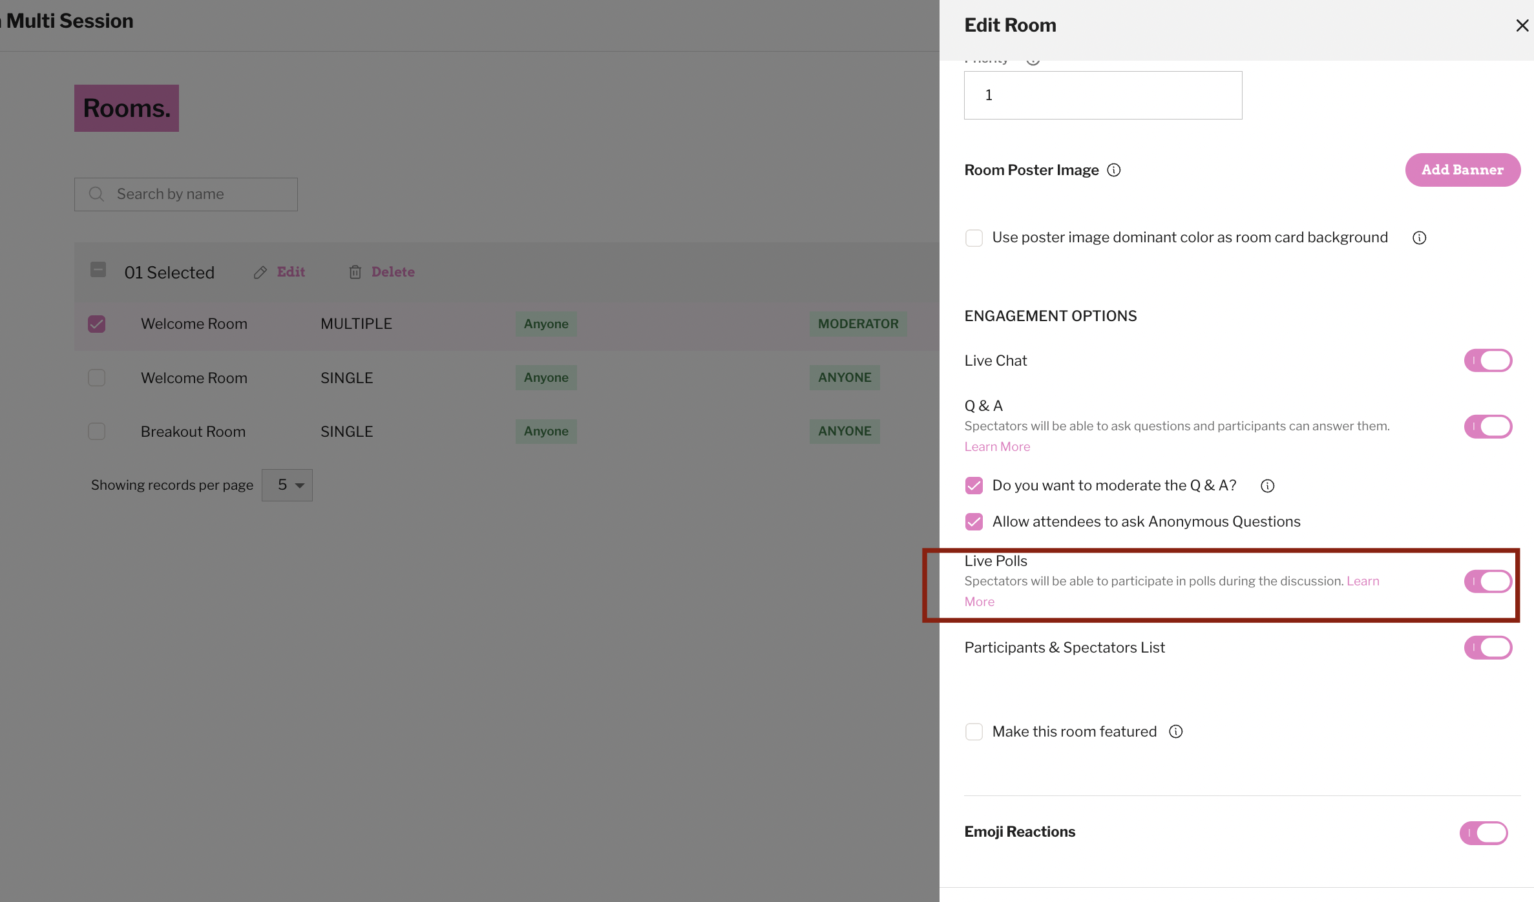The height and width of the screenshot is (902, 1534).
Task: Toggle Participants & Spectators List switch
Action: (1487, 647)
